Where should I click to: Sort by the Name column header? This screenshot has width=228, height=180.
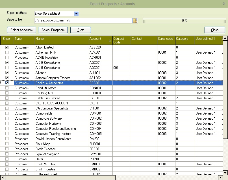(61, 40)
